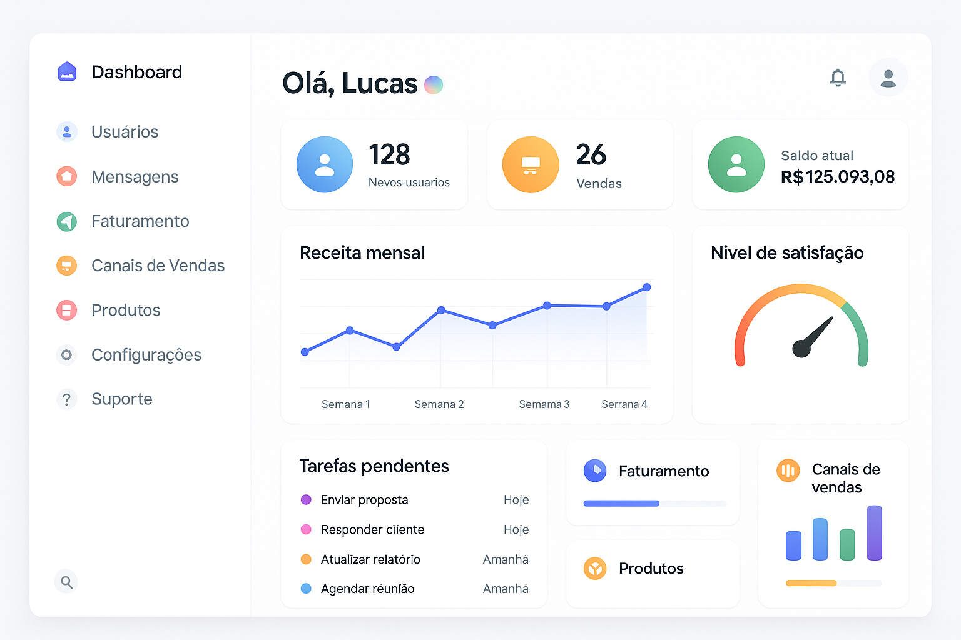Click the Dashboard home logo icon
Viewport: 961px width, 640px height.
67,72
